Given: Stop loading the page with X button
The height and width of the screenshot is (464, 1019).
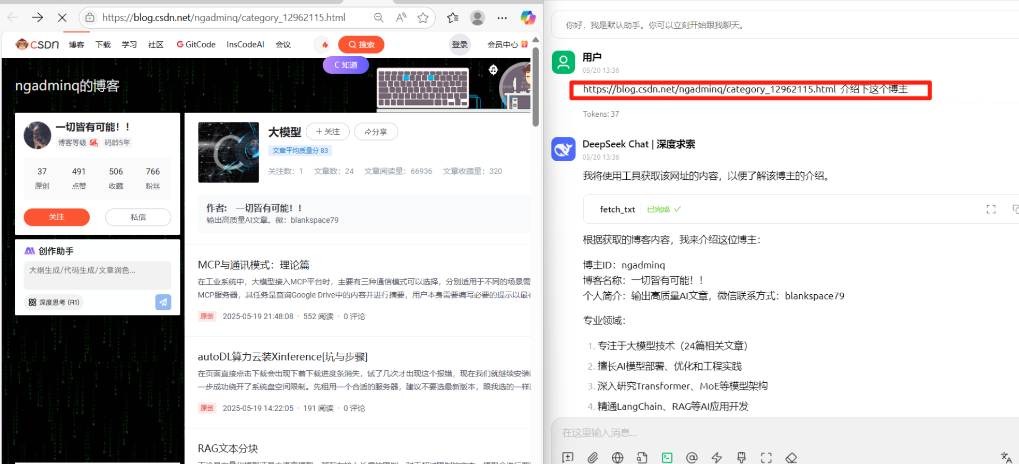Looking at the screenshot, I should (x=62, y=17).
